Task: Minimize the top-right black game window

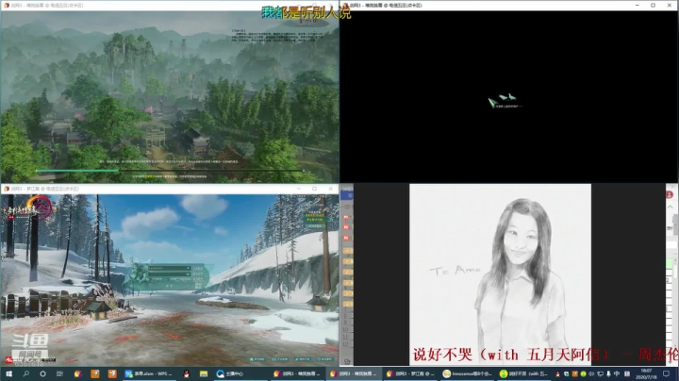Action: point(637,6)
